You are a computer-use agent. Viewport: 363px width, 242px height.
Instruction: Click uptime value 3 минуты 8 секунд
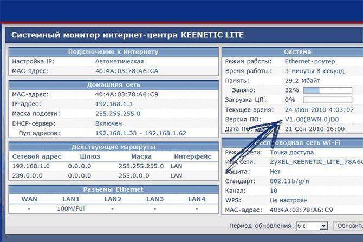point(314,71)
